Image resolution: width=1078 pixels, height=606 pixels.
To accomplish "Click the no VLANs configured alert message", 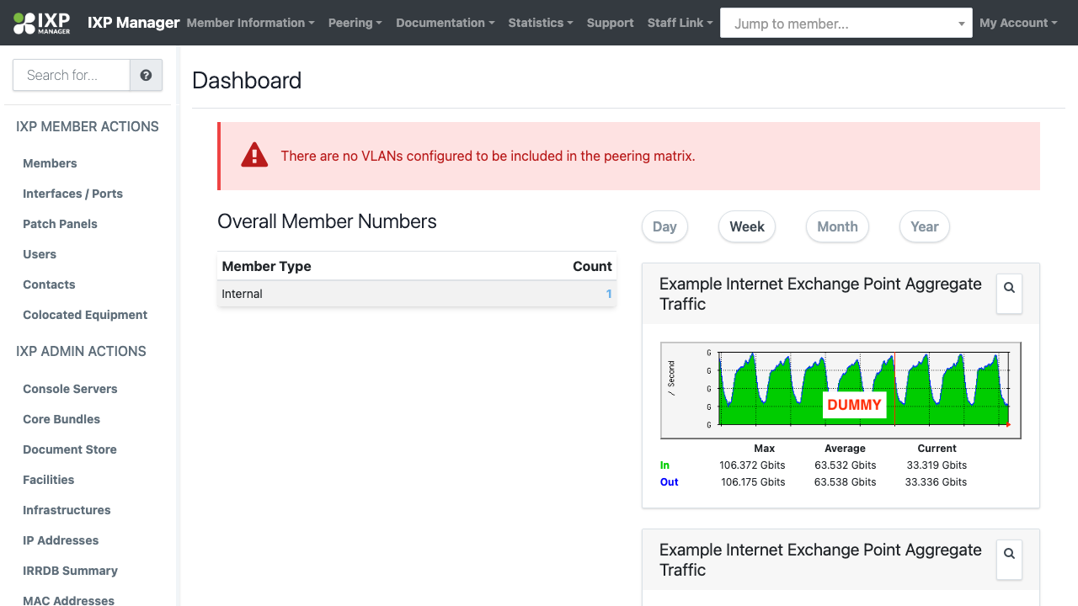I will 488,156.
